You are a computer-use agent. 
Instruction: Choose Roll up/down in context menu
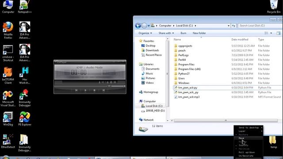[249, 152]
